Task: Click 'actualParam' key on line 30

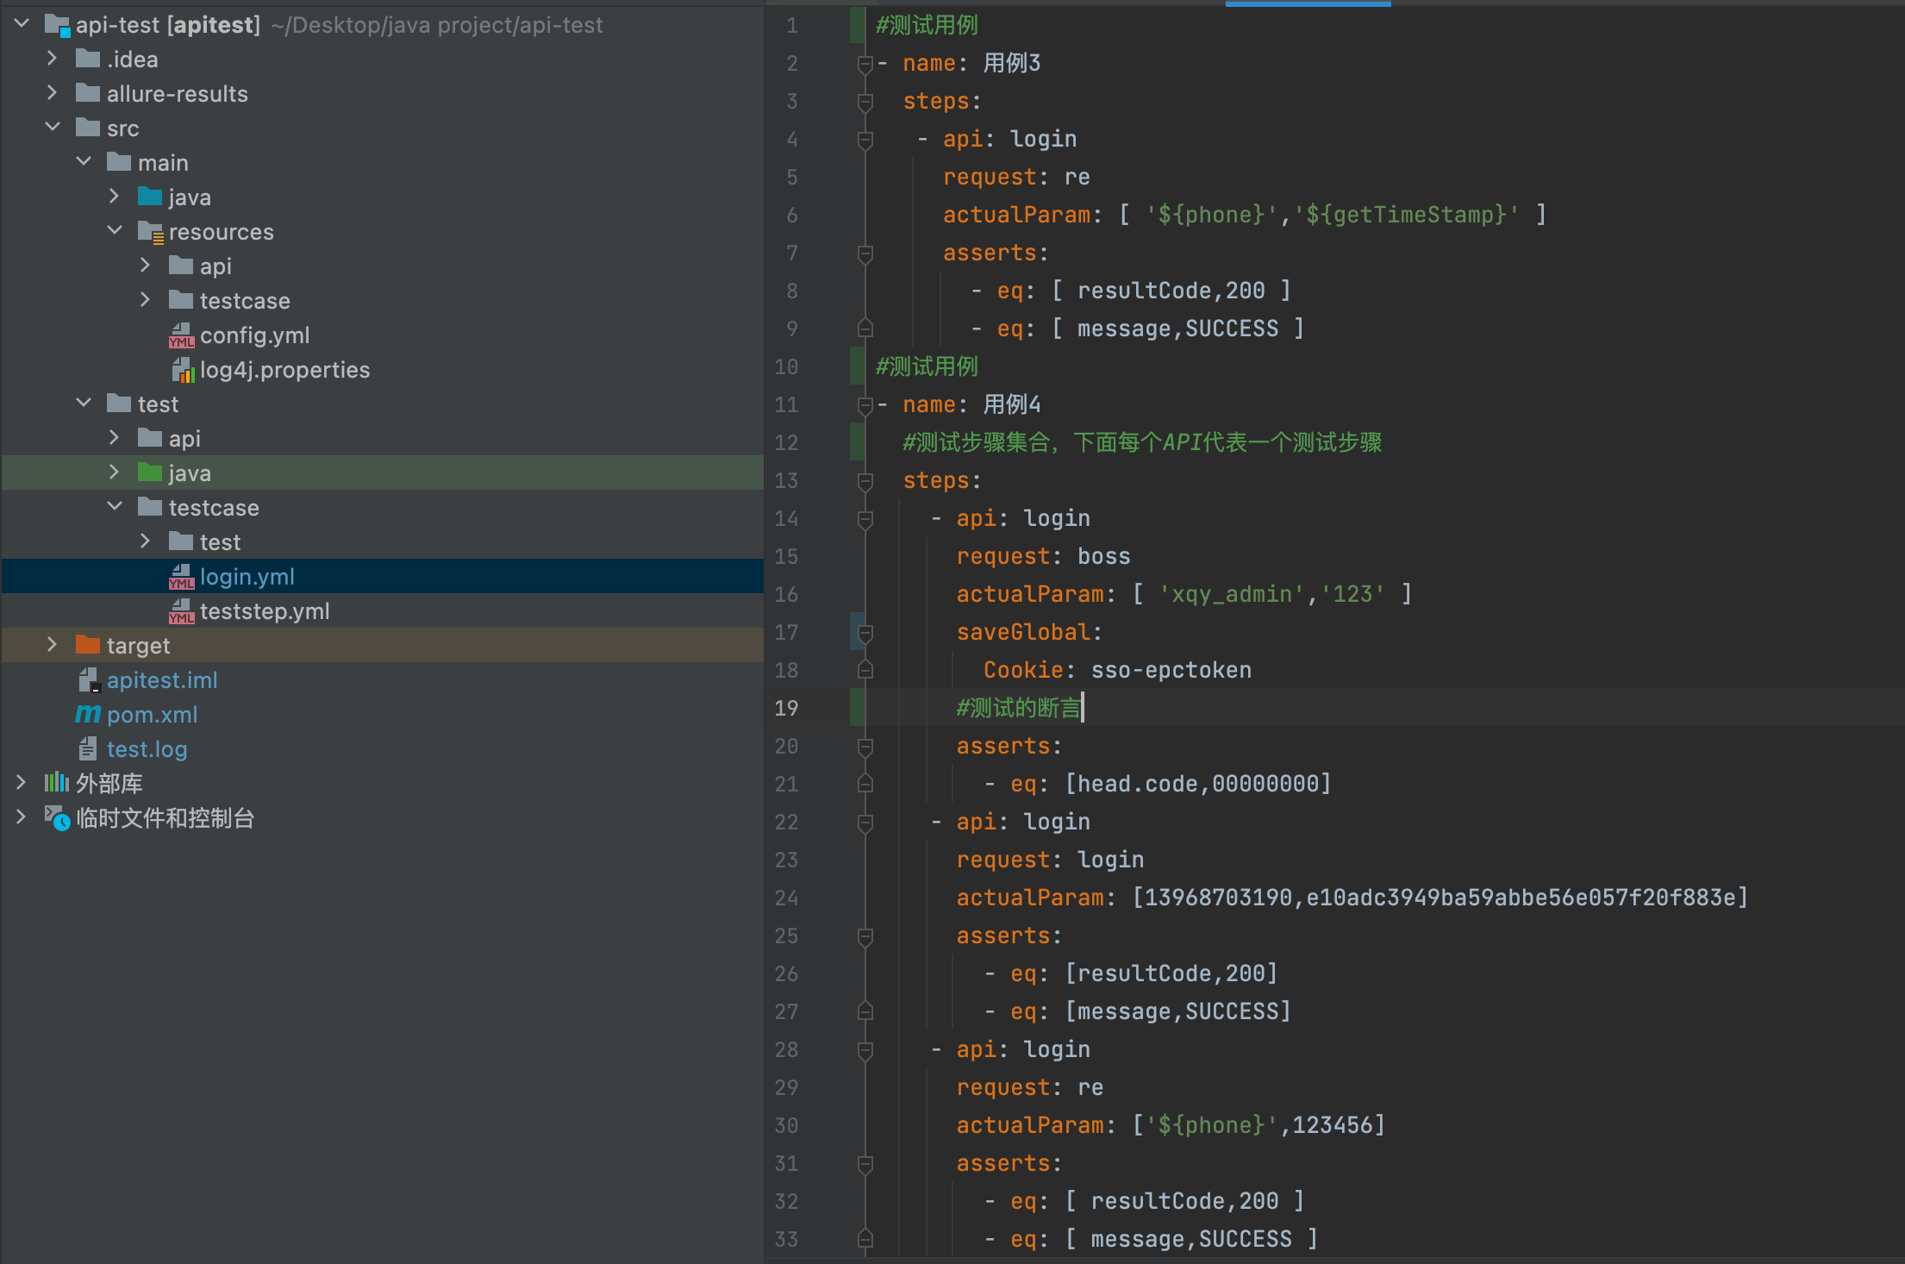Action: click(x=1030, y=1125)
